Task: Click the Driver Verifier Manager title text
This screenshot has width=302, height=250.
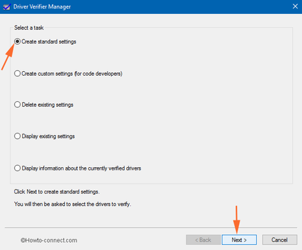Action: click(x=42, y=7)
